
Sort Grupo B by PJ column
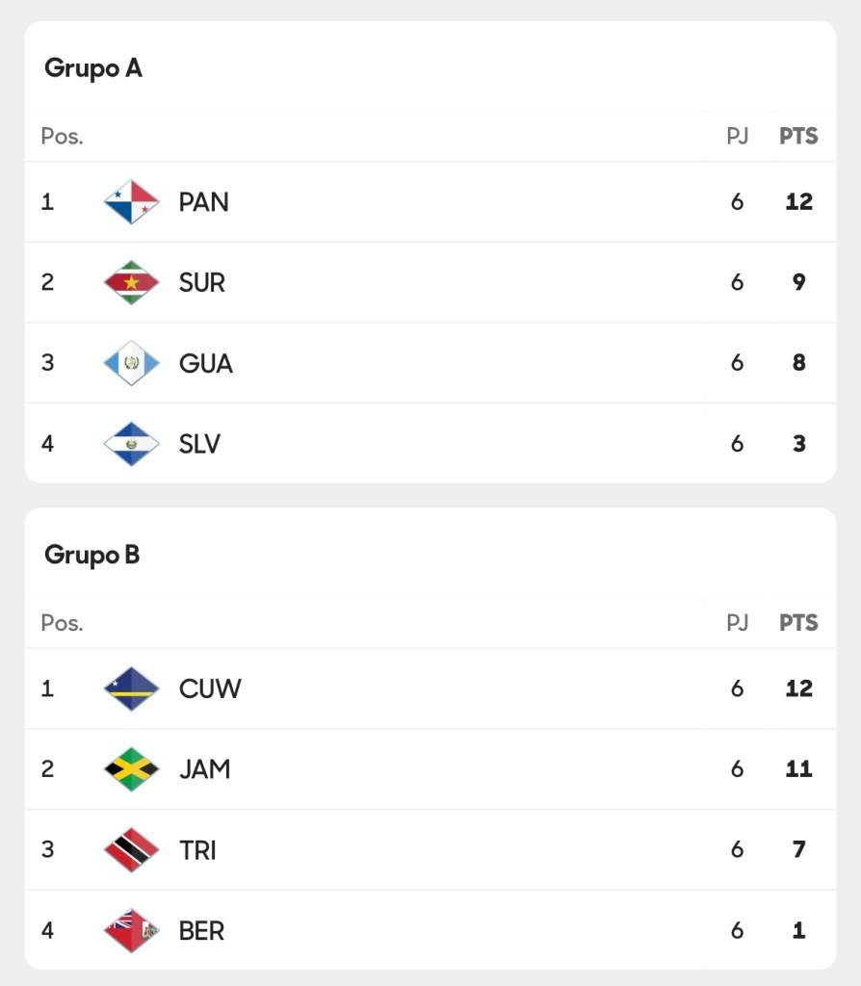[x=737, y=623]
